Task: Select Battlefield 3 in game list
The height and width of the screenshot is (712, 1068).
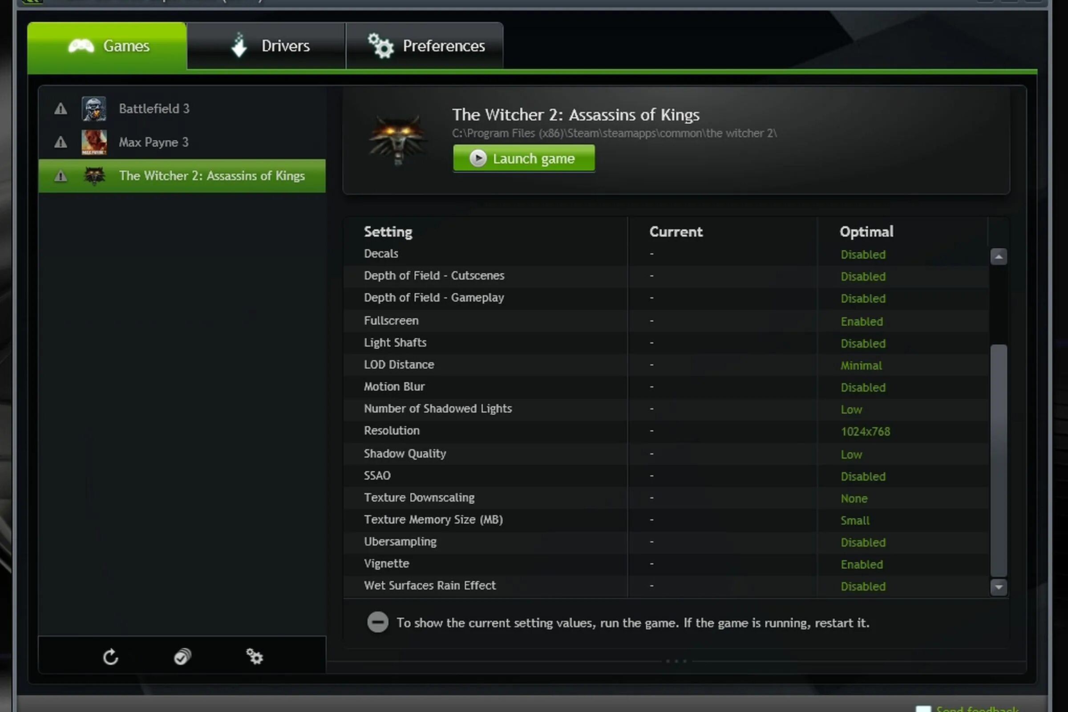Action: (182, 109)
